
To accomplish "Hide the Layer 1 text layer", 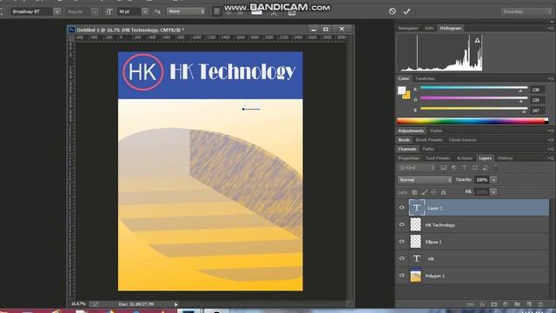I will pyautogui.click(x=401, y=208).
